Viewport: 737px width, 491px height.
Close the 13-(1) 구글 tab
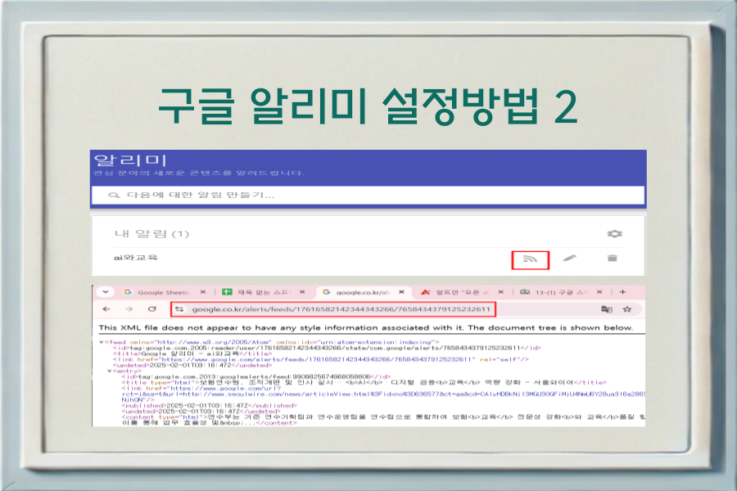tap(599, 292)
